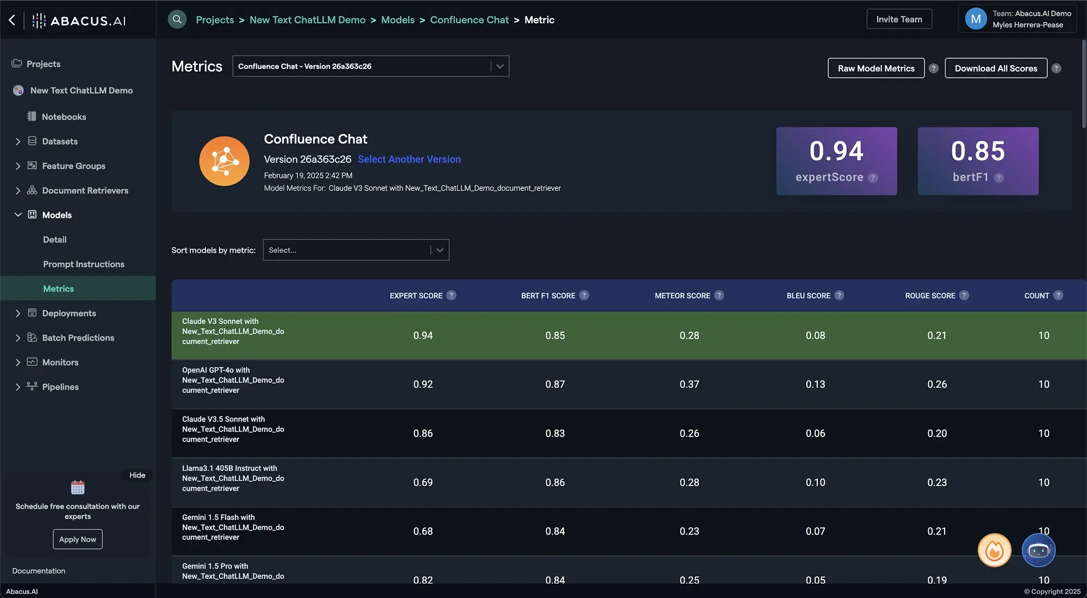Click the Notebooks sidebar icon
The image size is (1087, 598).
[x=32, y=116]
